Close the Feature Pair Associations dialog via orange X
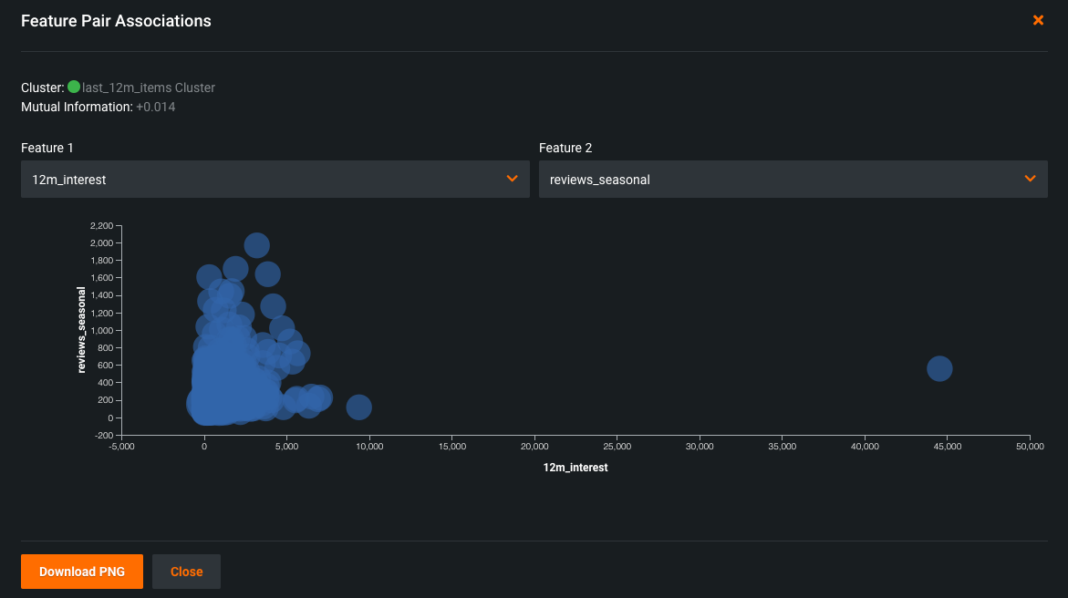1068x598 pixels. tap(1038, 20)
